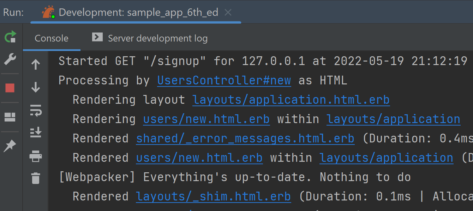
Task: Open the layouts/application.html.erb link
Action: click(x=291, y=100)
